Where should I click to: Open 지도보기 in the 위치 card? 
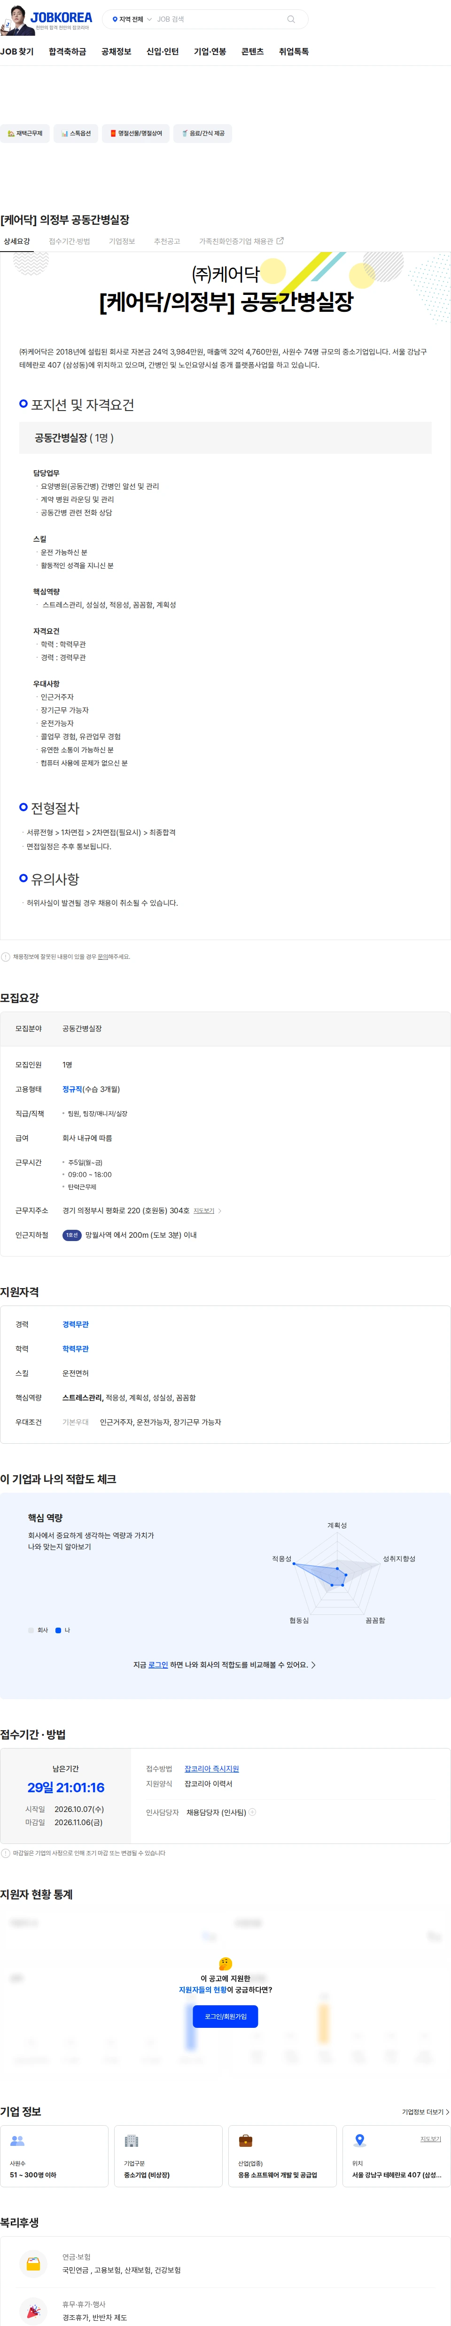[x=431, y=2138]
